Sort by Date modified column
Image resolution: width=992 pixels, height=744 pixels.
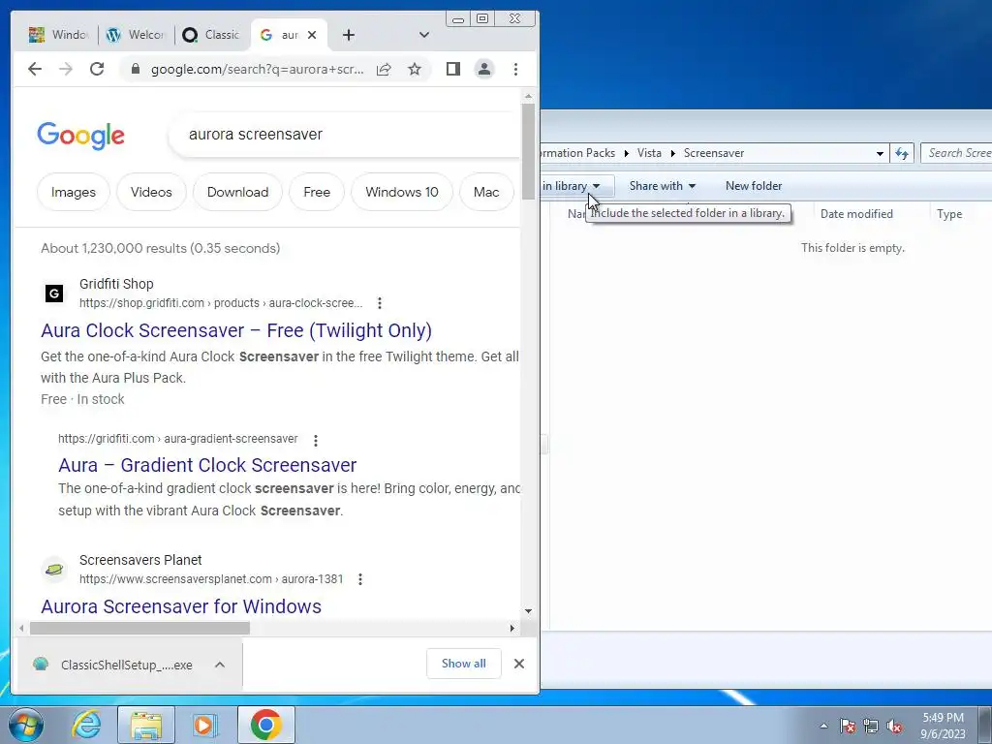pyautogui.click(x=856, y=214)
